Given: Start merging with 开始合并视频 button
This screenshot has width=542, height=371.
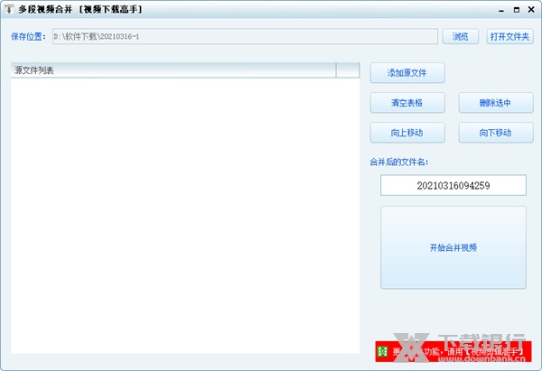Looking at the screenshot, I should pos(453,247).
